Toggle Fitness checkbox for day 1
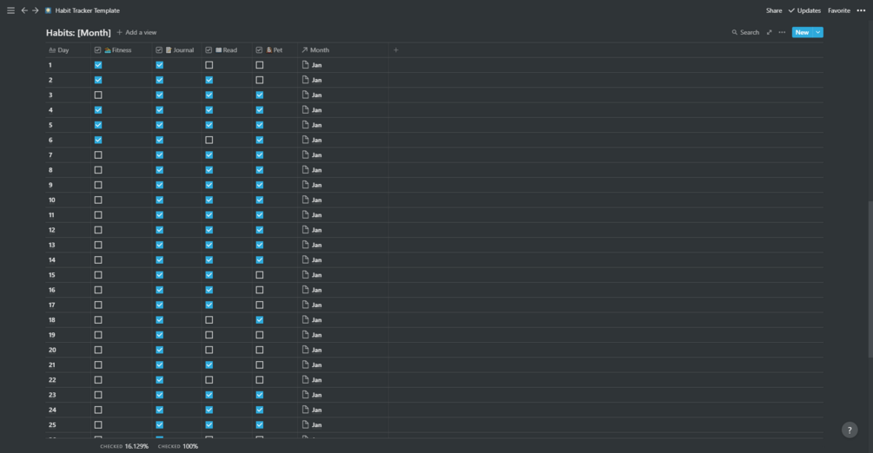This screenshot has width=873, height=453. pyautogui.click(x=98, y=65)
